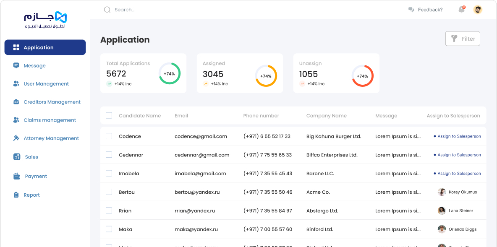Click the filter funnel icon
The width and height of the screenshot is (497, 247).
[454, 39]
